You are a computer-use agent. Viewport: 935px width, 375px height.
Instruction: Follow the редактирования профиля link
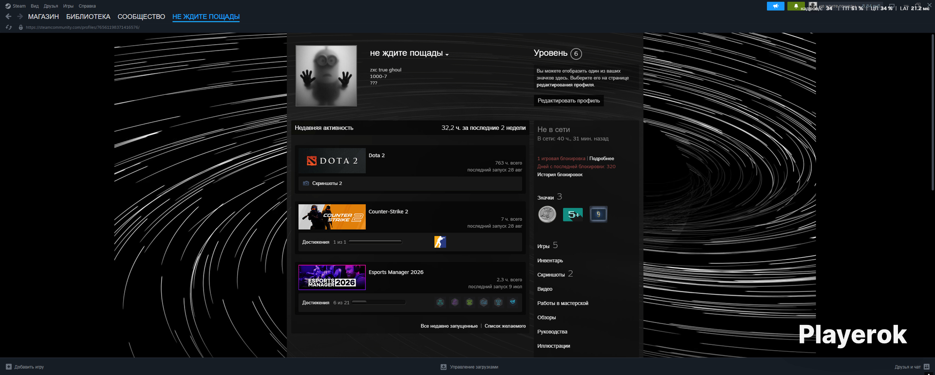[565, 85]
